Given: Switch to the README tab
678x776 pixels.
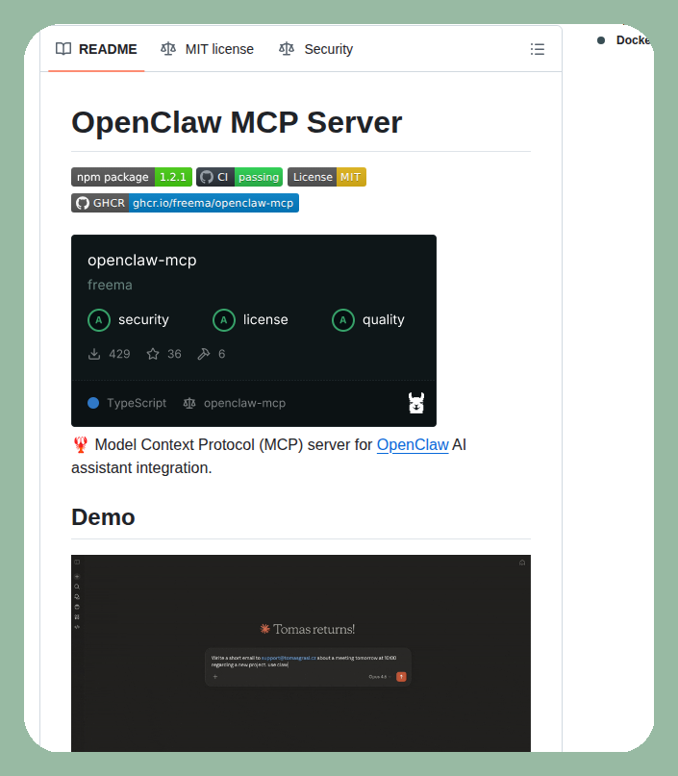Looking at the screenshot, I should click(96, 49).
